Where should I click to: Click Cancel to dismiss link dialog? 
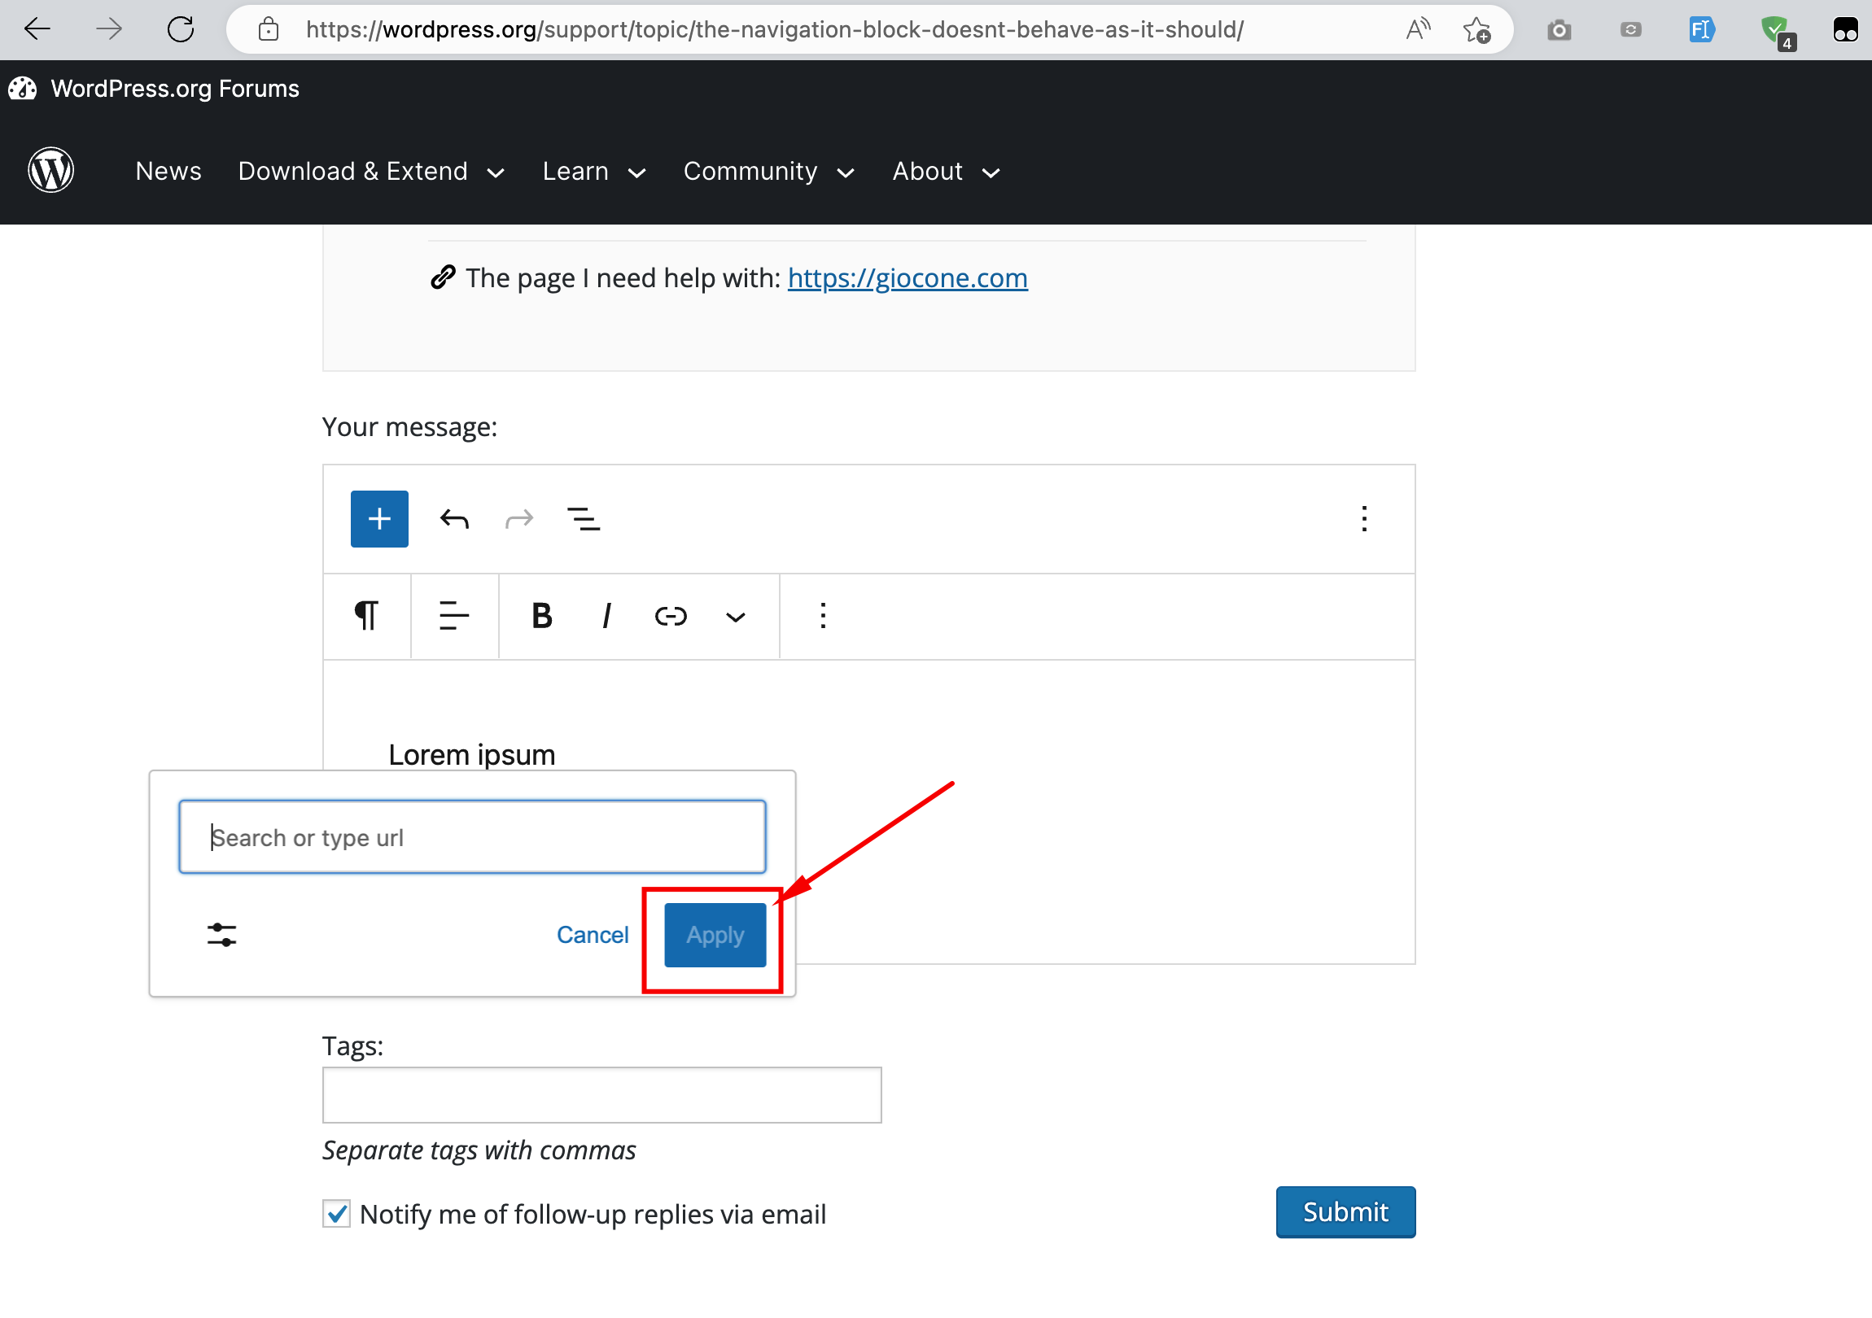tap(593, 934)
